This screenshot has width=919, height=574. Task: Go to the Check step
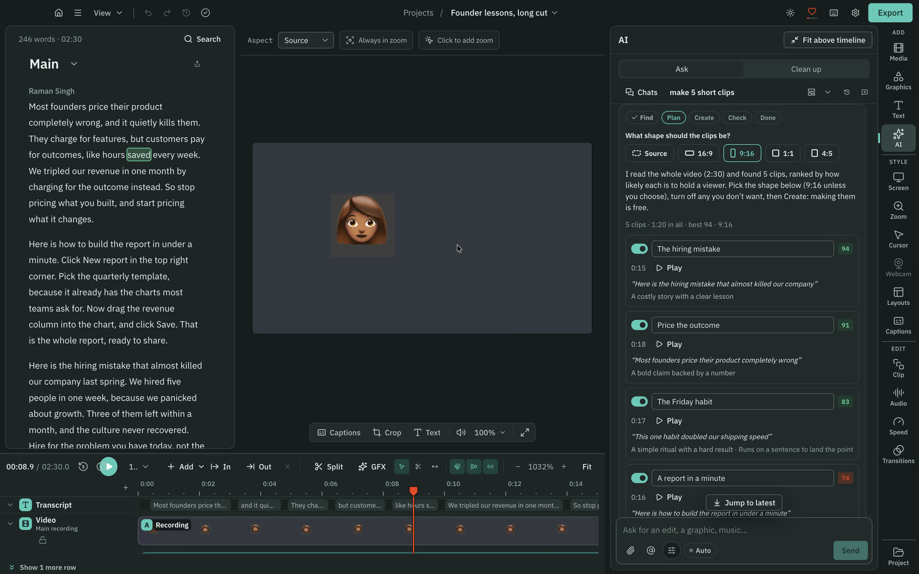click(x=737, y=118)
